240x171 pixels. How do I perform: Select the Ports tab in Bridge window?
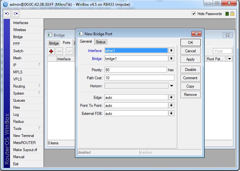point(66,43)
